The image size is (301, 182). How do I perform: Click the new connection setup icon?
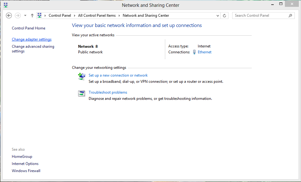[82, 77]
